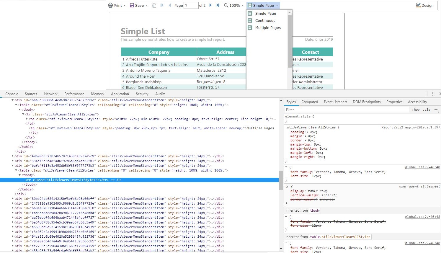Screen dimensions: 441x253
Task: Switch to the Application tab
Action: coord(120,94)
